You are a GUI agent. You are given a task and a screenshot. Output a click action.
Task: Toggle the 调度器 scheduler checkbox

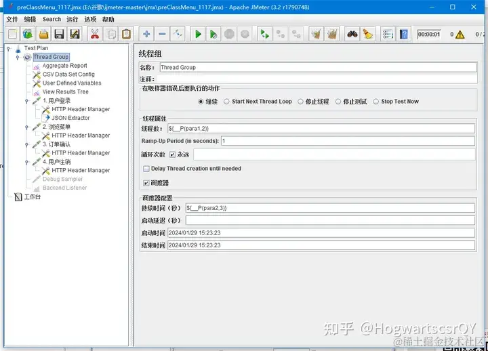pos(146,183)
